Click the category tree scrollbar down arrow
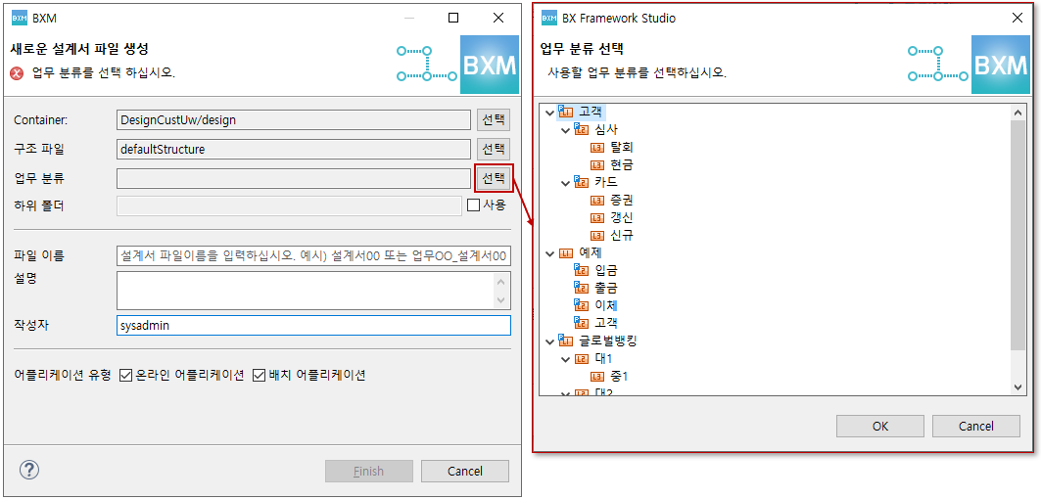The height and width of the screenshot is (500, 1041). click(1017, 386)
